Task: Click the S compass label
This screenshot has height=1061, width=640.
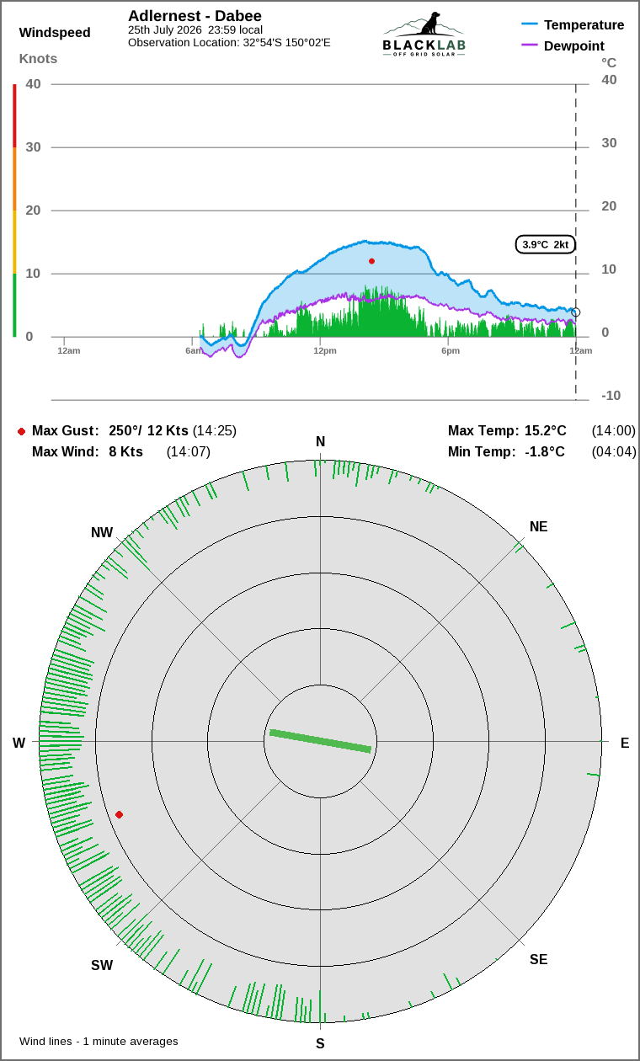Action: pyautogui.click(x=320, y=1043)
